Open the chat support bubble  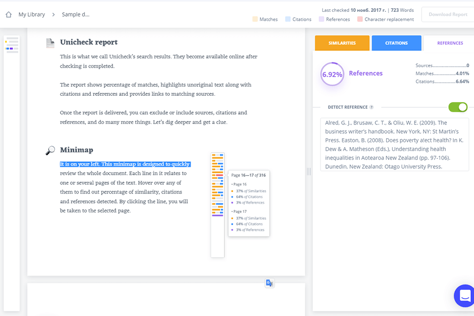coord(464,296)
